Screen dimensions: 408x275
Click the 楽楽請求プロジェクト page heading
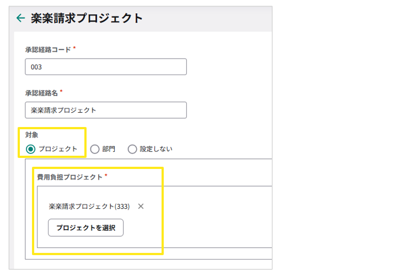[87, 18]
